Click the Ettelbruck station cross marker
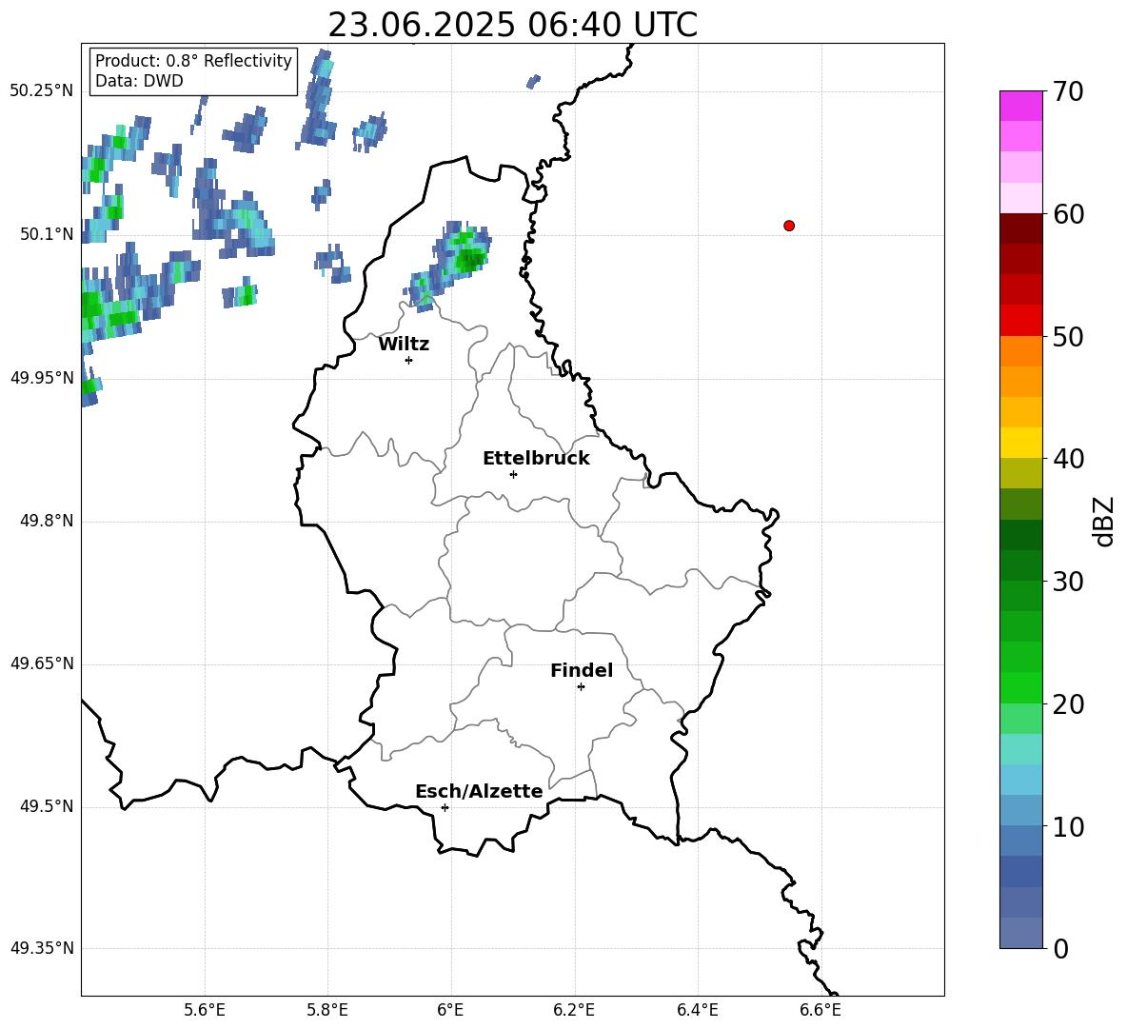The image size is (1127, 1029). 513,474
